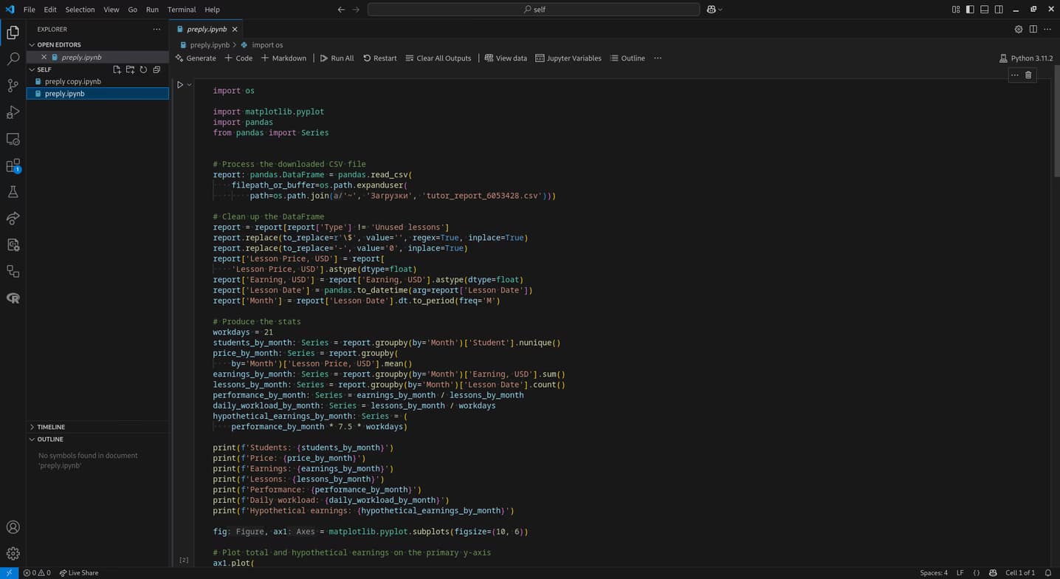The width and height of the screenshot is (1060, 579).
Task: Open the Search view in the activity bar
Action: pos(13,58)
